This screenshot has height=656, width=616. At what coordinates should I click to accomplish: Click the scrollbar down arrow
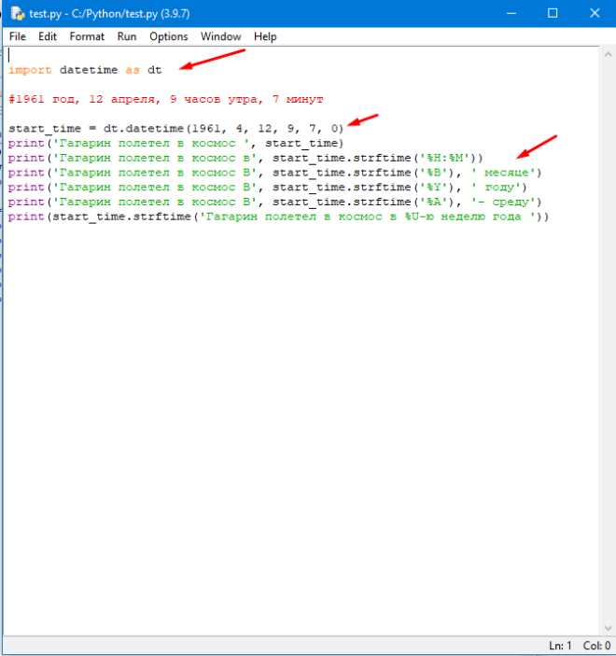pyautogui.click(x=608, y=628)
